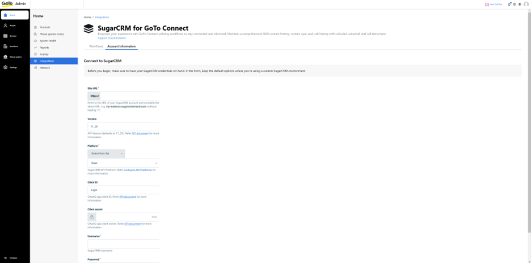The width and height of the screenshot is (531, 263).
Task: Click the user profile avatar
Action: pos(526,4)
